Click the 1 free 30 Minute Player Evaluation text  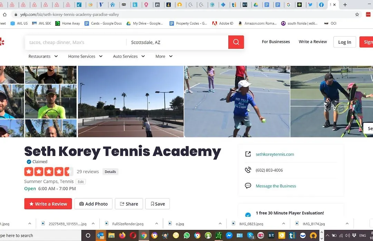click(x=290, y=213)
